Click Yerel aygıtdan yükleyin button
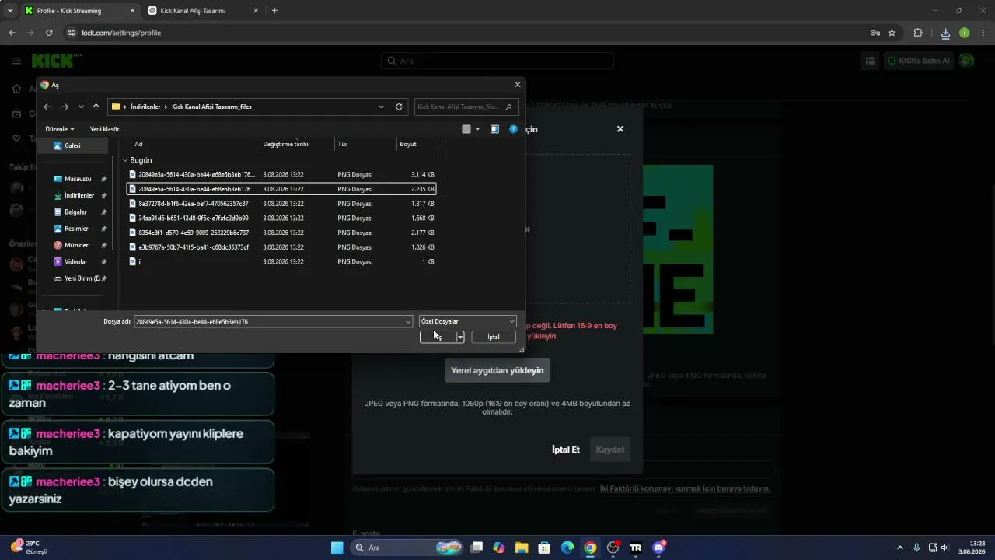Screen dimensions: 995x560 [x=497, y=370]
